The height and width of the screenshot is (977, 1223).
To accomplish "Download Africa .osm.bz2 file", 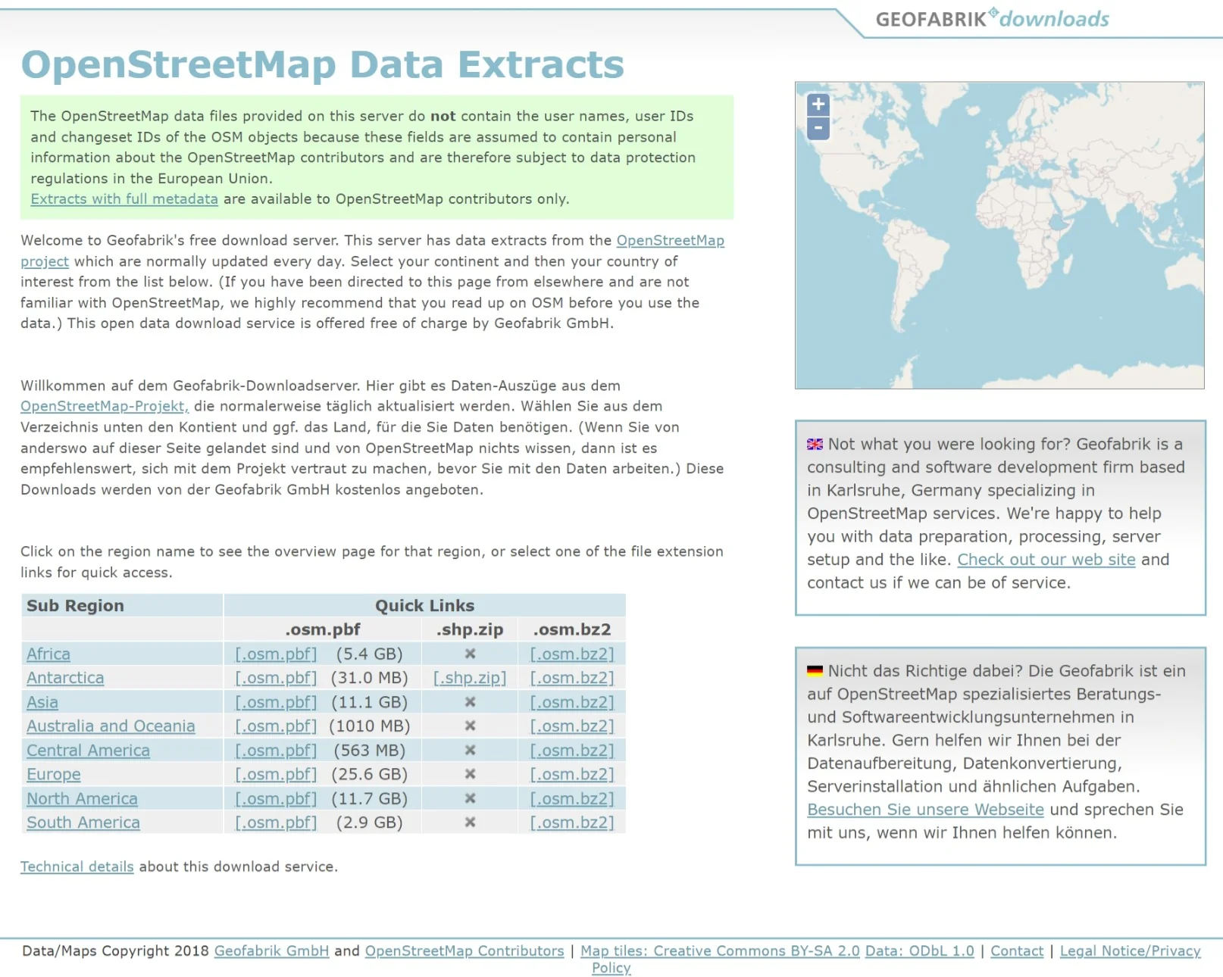I will 572,654.
